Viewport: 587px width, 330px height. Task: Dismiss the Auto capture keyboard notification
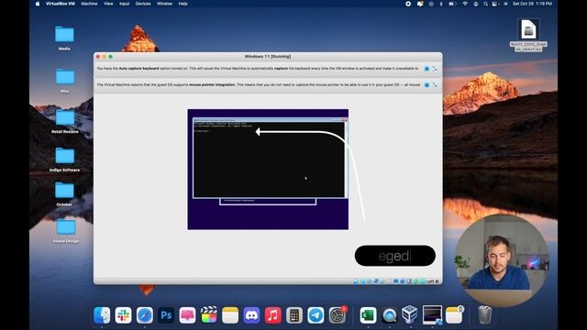(x=426, y=69)
